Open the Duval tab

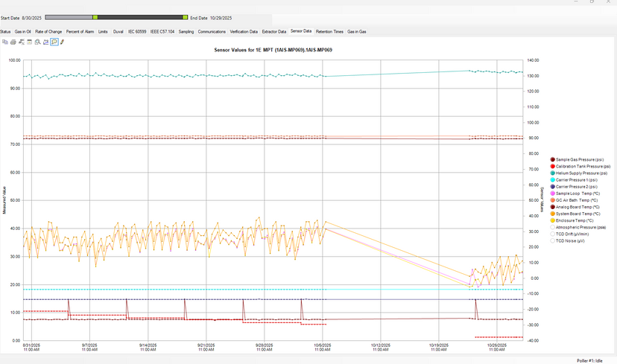pyautogui.click(x=118, y=31)
